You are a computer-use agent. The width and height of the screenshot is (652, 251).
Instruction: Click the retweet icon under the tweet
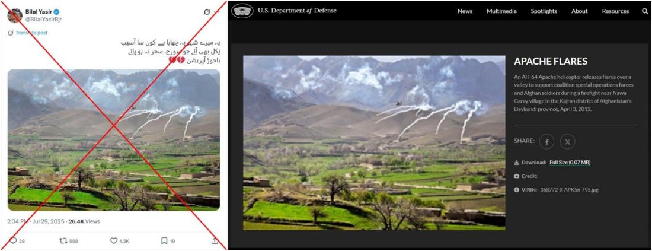(x=63, y=240)
